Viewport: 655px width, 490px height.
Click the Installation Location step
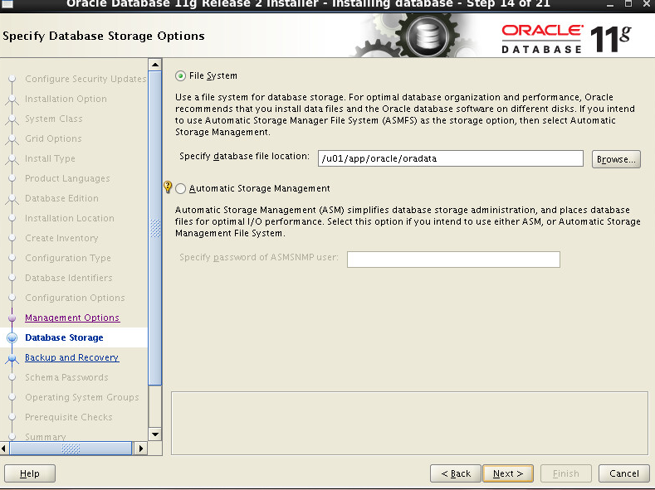point(70,218)
